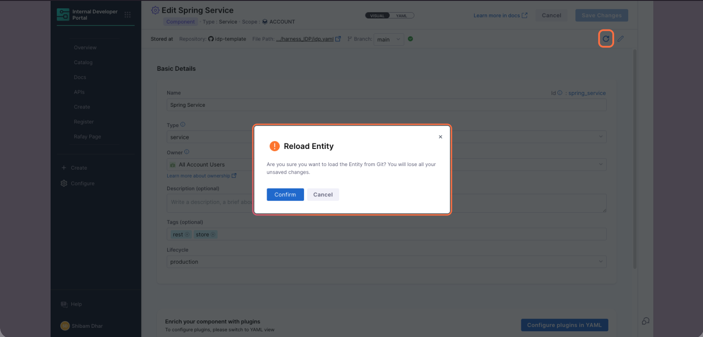Open Catalog in the sidebar
Screen dimensions: 703x337
tap(83, 62)
